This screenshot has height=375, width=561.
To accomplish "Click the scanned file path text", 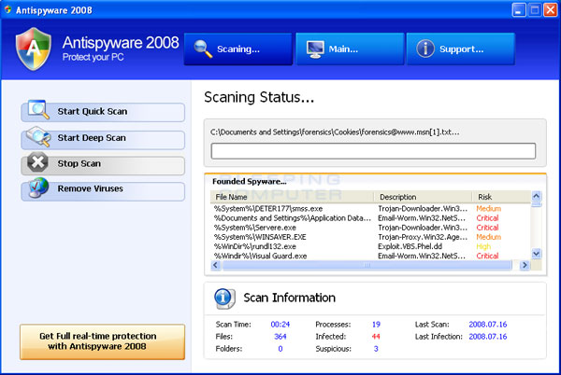I will click(335, 132).
